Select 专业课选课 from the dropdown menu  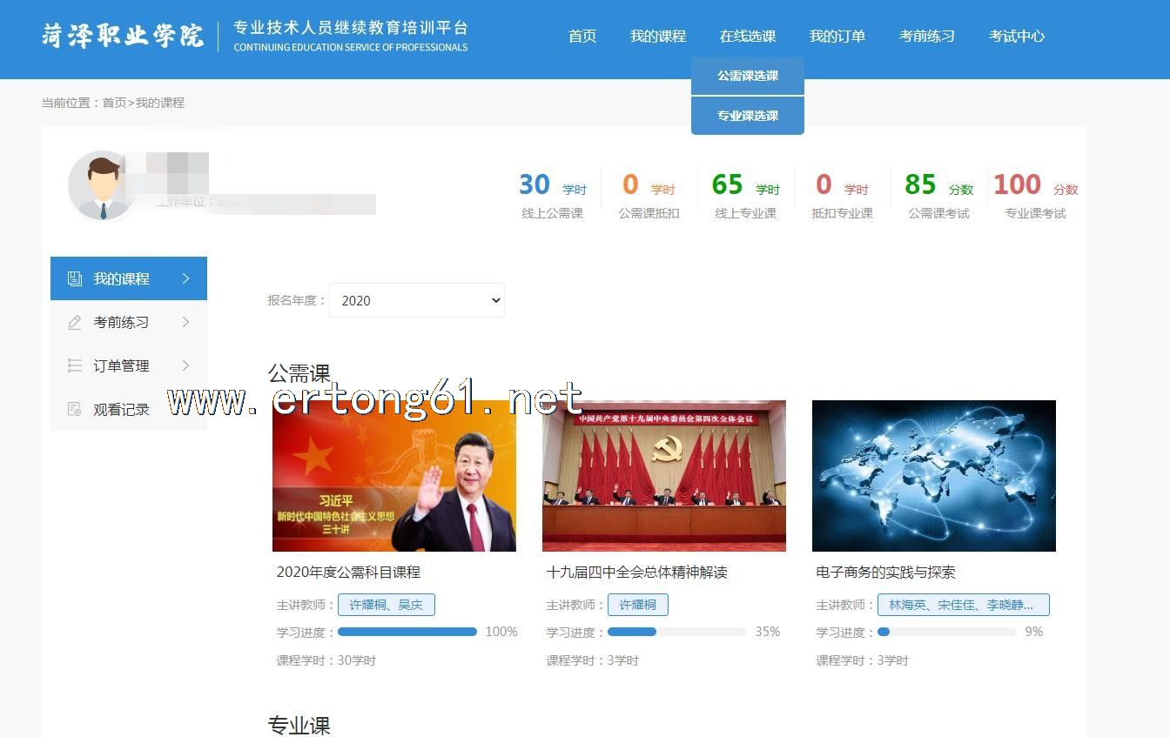point(747,116)
